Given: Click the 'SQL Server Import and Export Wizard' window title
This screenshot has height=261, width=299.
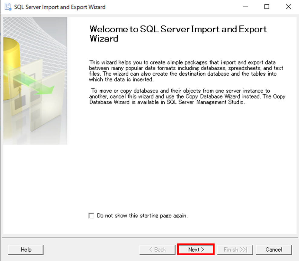Looking at the screenshot, I should click(x=60, y=7).
